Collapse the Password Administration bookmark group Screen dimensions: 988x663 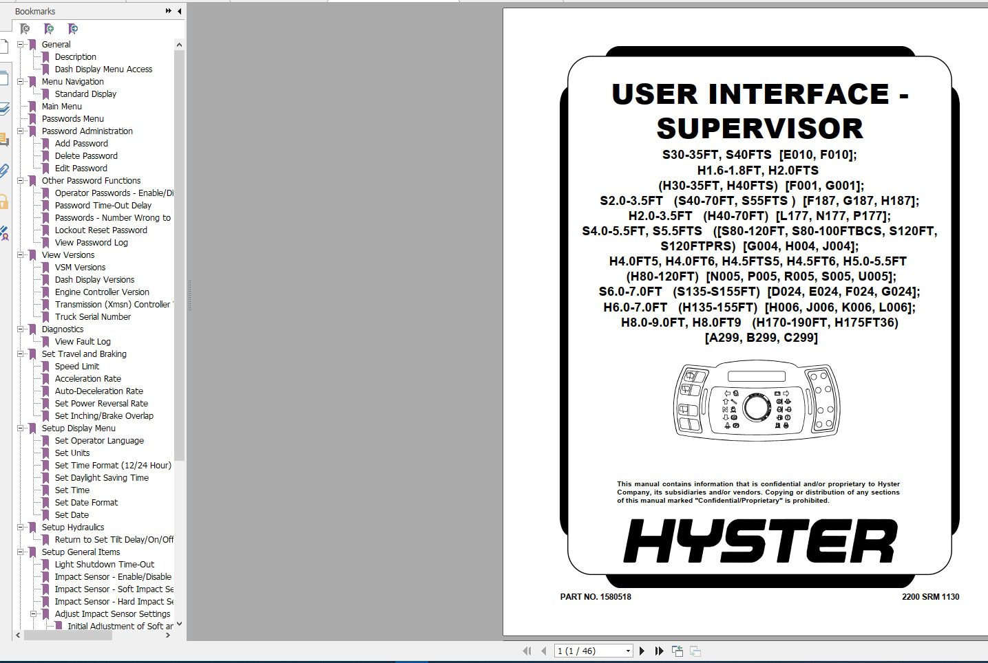(x=21, y=131)
